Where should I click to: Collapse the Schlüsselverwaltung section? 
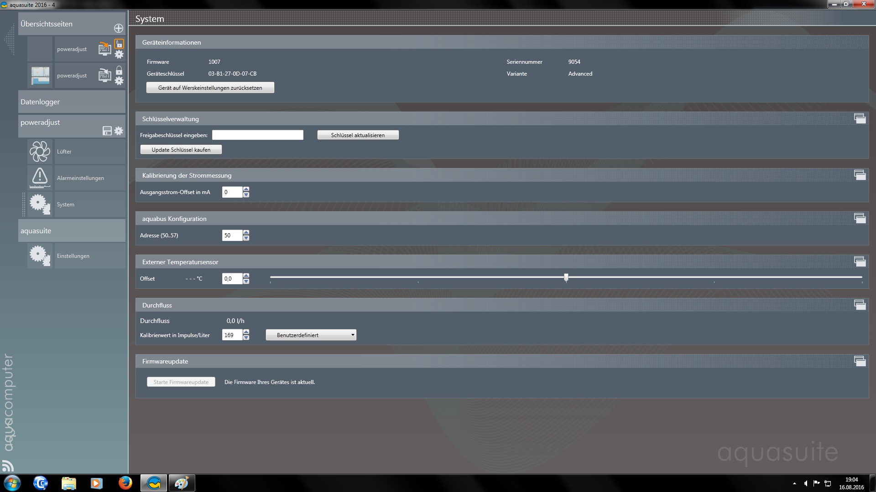click(860, 118)
